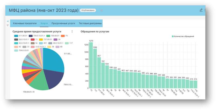Open the Просроченные услуги tab

[63, 23]
